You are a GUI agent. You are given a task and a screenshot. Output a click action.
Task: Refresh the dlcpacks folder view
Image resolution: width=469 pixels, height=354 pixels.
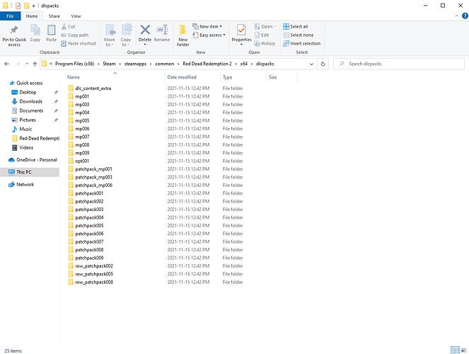(x=323, y=64)
